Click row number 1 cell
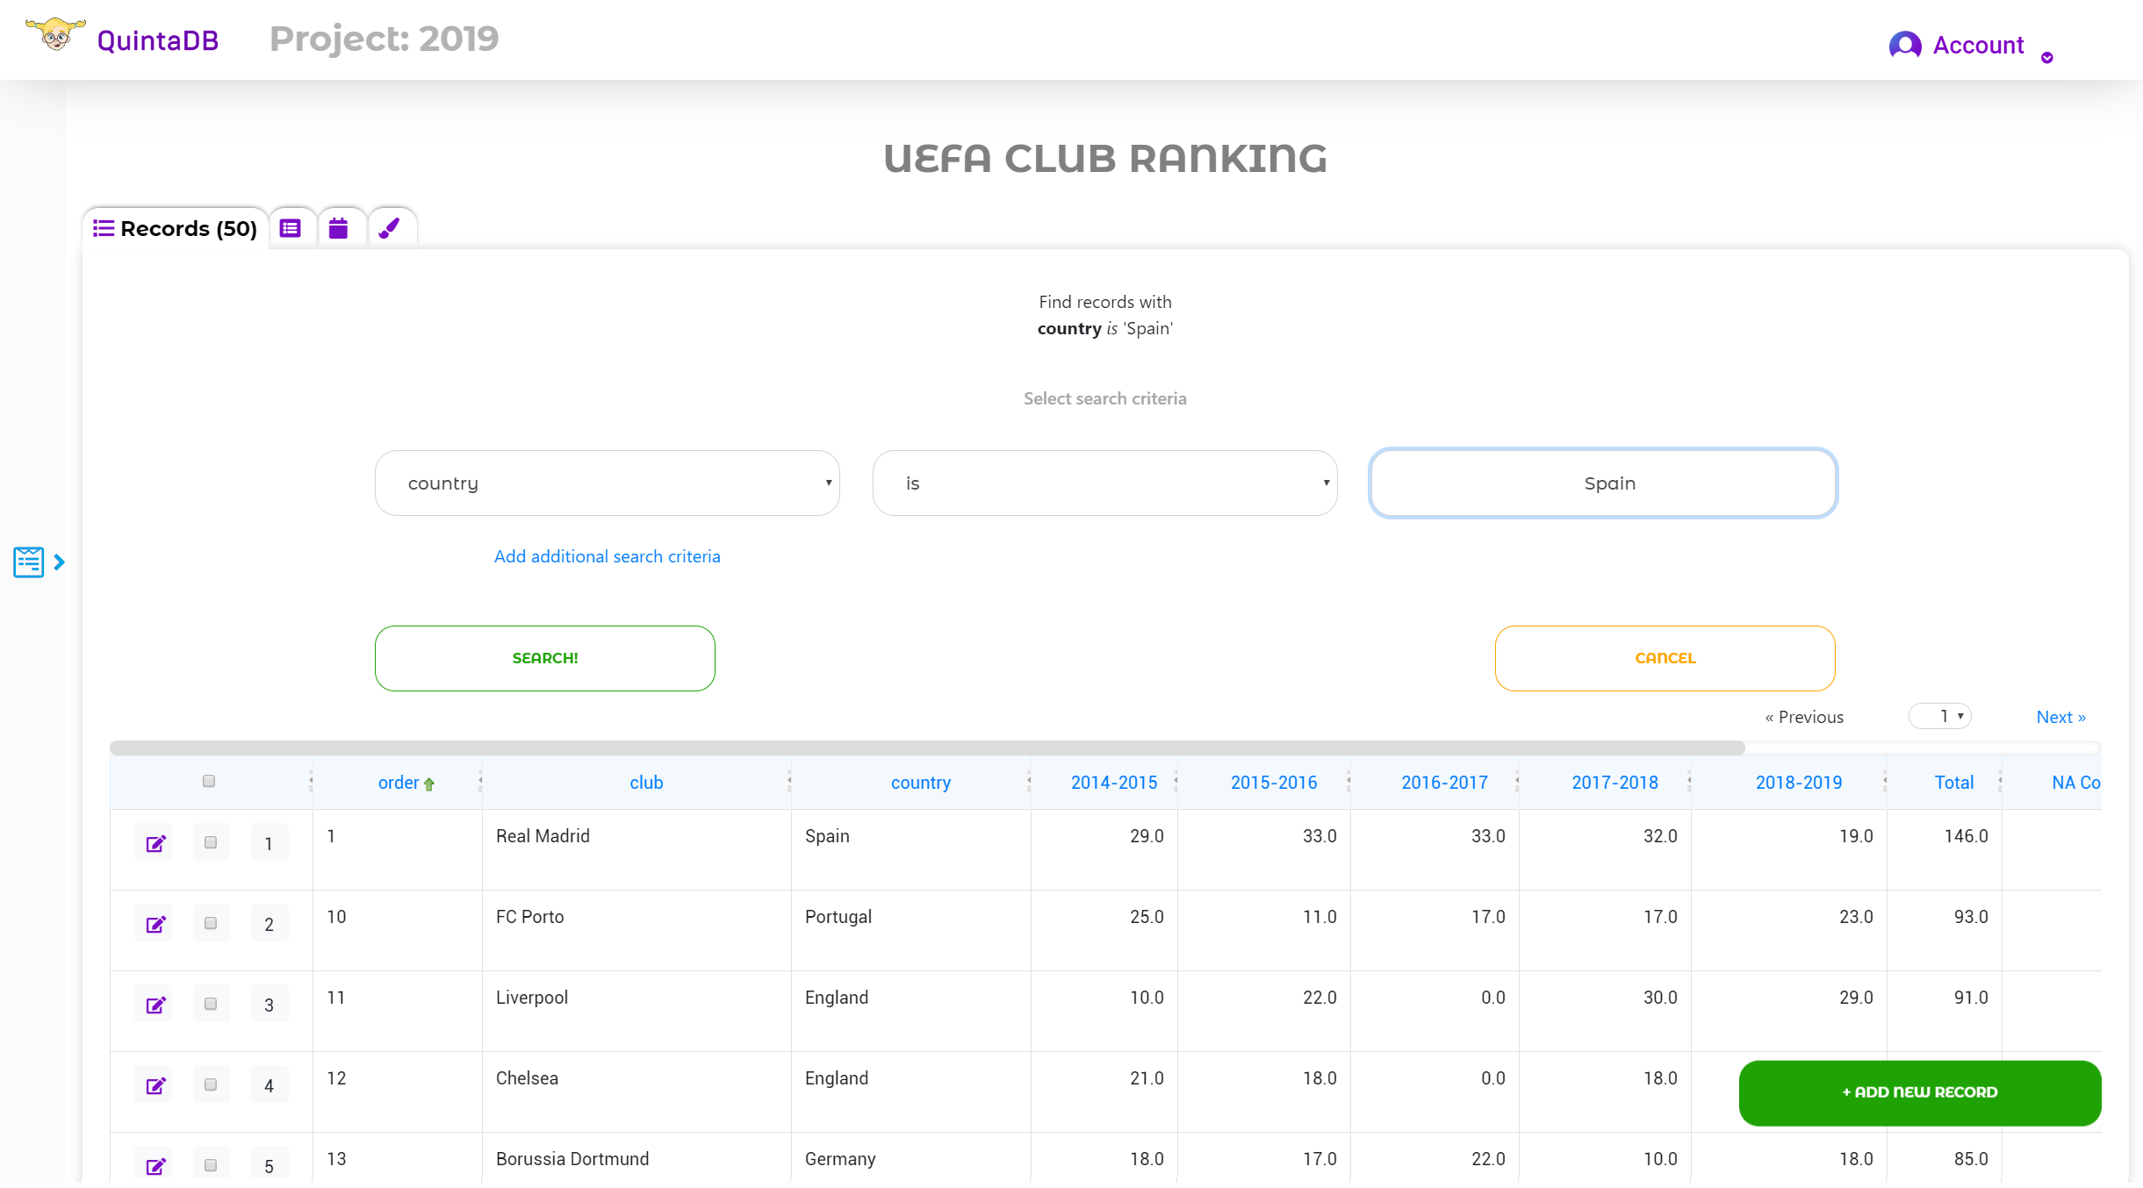The image size is (2143, 1188). point(269,843)
